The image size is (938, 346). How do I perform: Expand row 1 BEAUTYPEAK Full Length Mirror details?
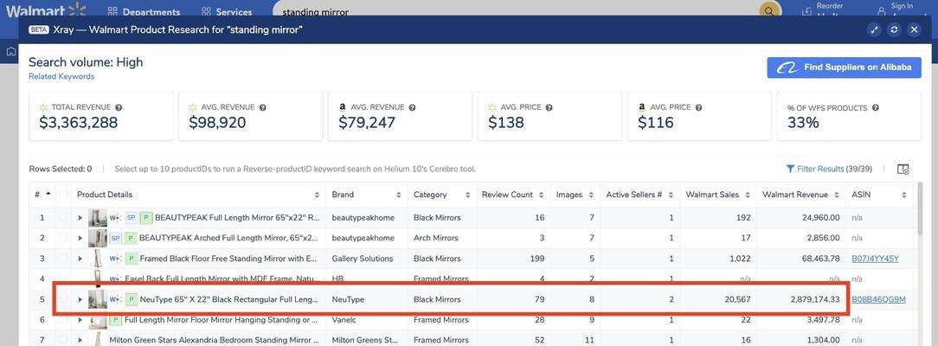[x=80, y=217]
